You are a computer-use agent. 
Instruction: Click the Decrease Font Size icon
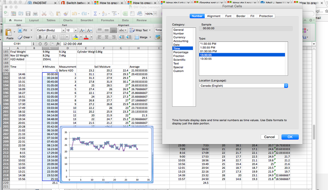click(89, 30)
